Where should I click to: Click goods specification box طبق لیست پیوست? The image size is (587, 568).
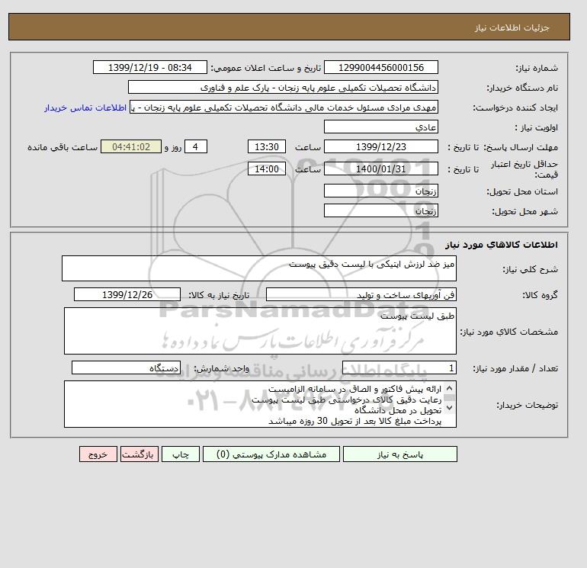click(260, 331)
